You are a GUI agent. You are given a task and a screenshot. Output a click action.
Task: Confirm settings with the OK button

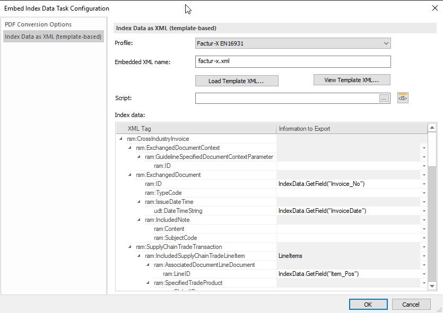368,304
